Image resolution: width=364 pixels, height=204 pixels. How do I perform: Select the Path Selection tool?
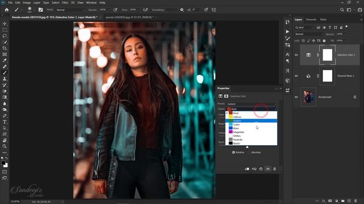(x=5, y=128)
